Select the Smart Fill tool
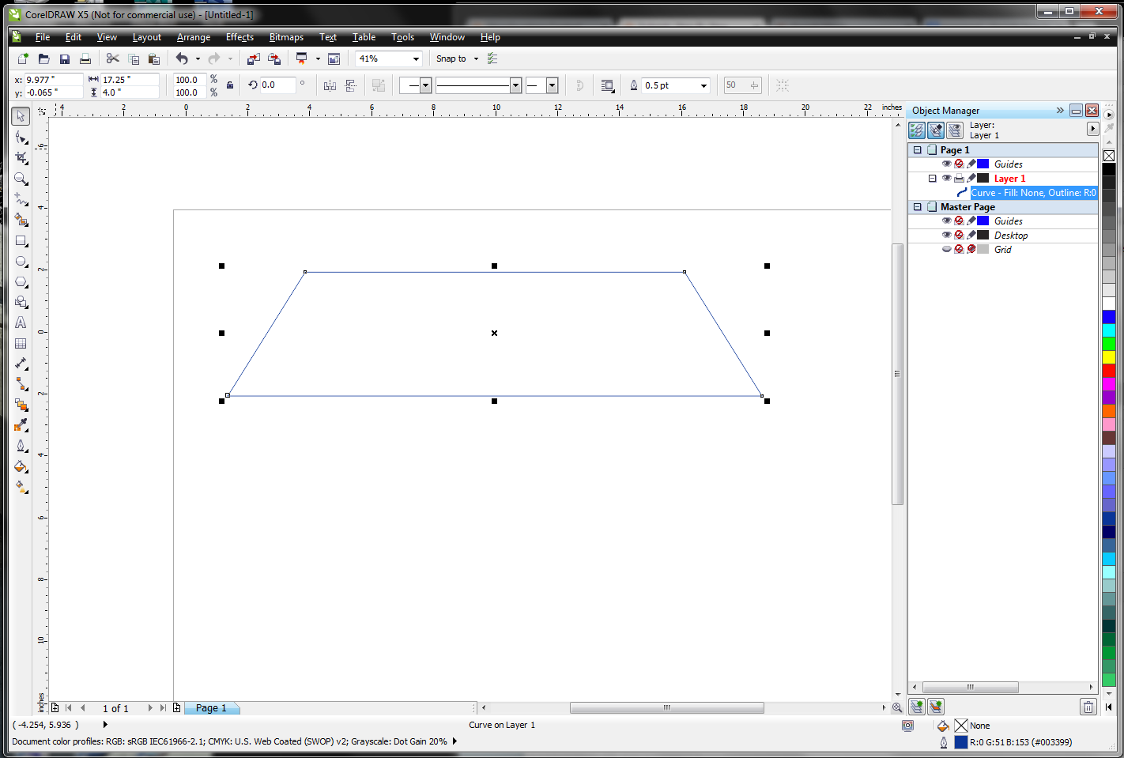 pos(21,220)
